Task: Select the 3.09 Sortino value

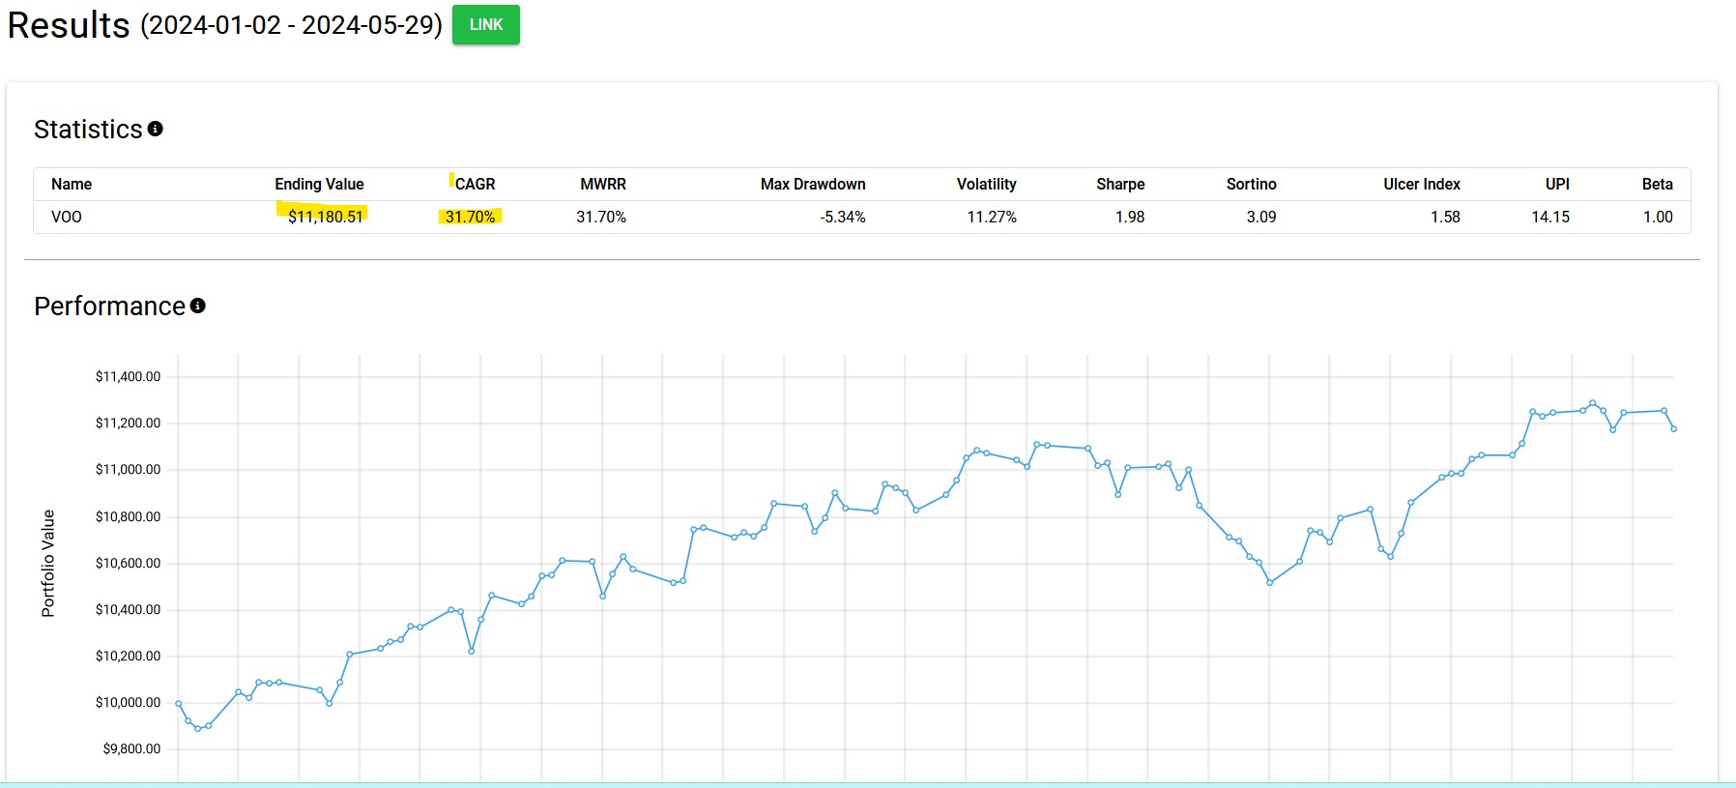Action: pos(1261,217)
